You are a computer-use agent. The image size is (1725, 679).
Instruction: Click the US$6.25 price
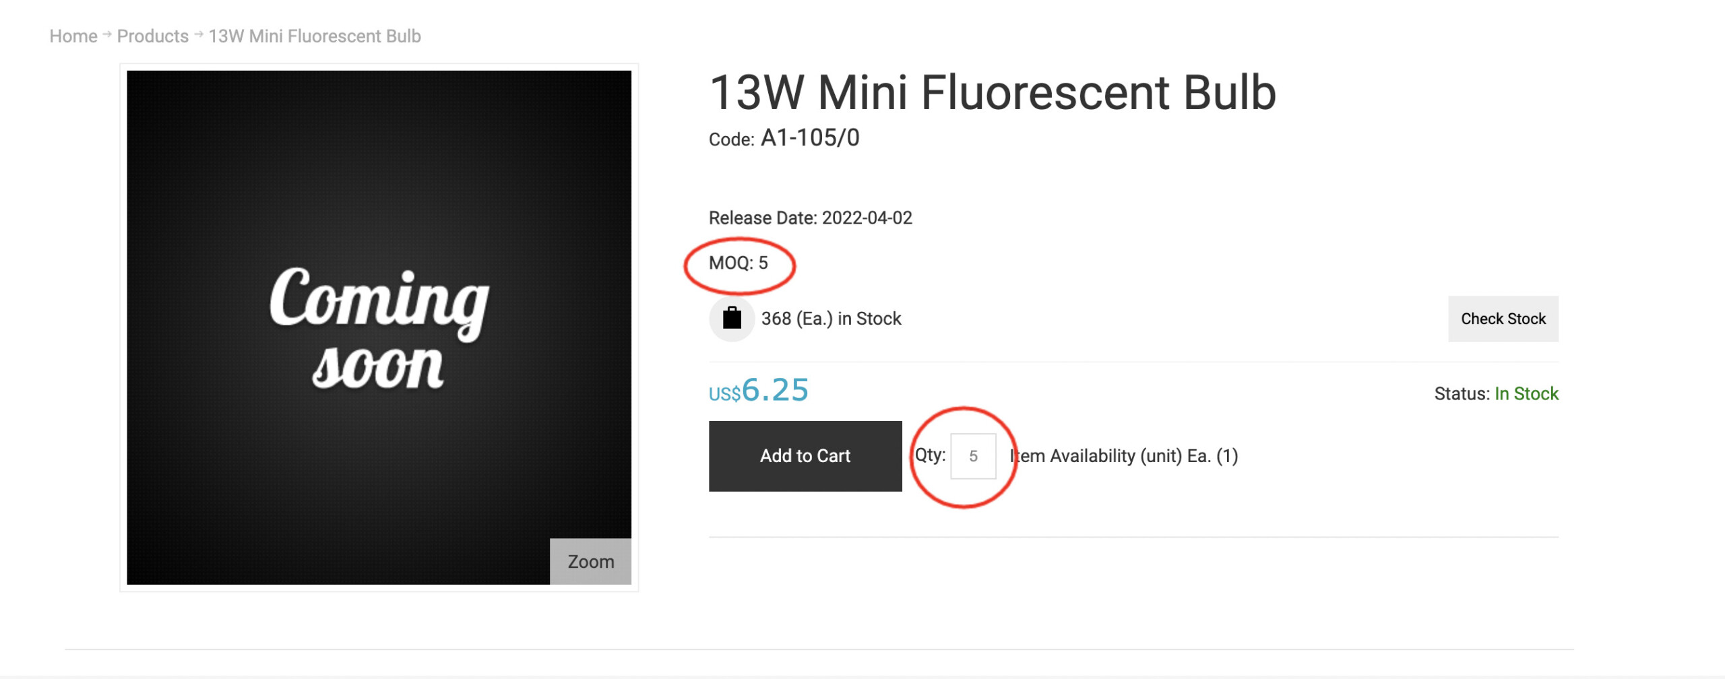coord(759,390)
